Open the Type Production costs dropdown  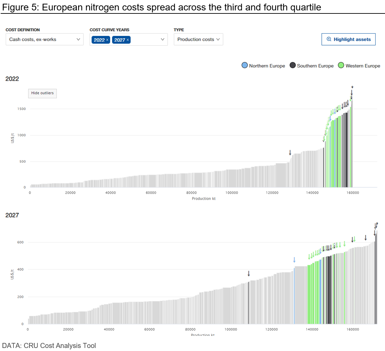(x=198, y=39)
